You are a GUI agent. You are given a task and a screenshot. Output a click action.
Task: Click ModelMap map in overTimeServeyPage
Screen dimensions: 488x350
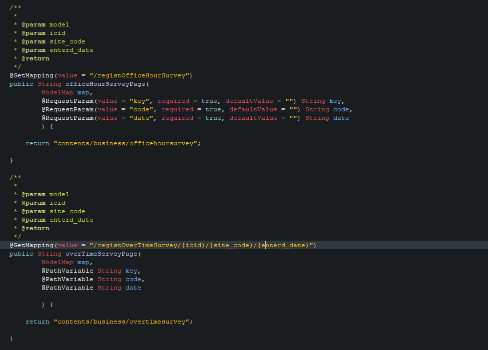[65, 262]
